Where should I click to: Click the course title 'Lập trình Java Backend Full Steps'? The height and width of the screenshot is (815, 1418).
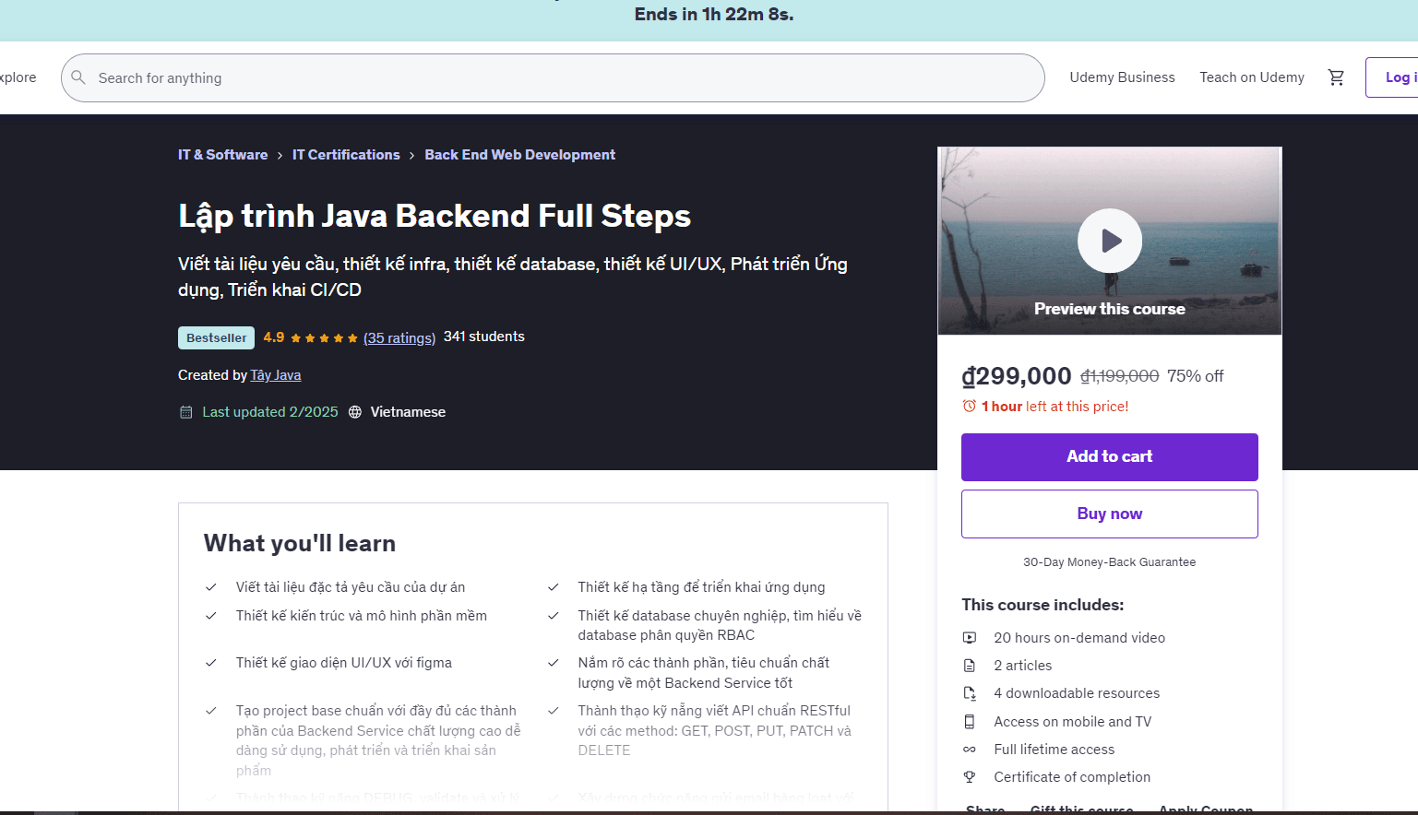[435, 216]
